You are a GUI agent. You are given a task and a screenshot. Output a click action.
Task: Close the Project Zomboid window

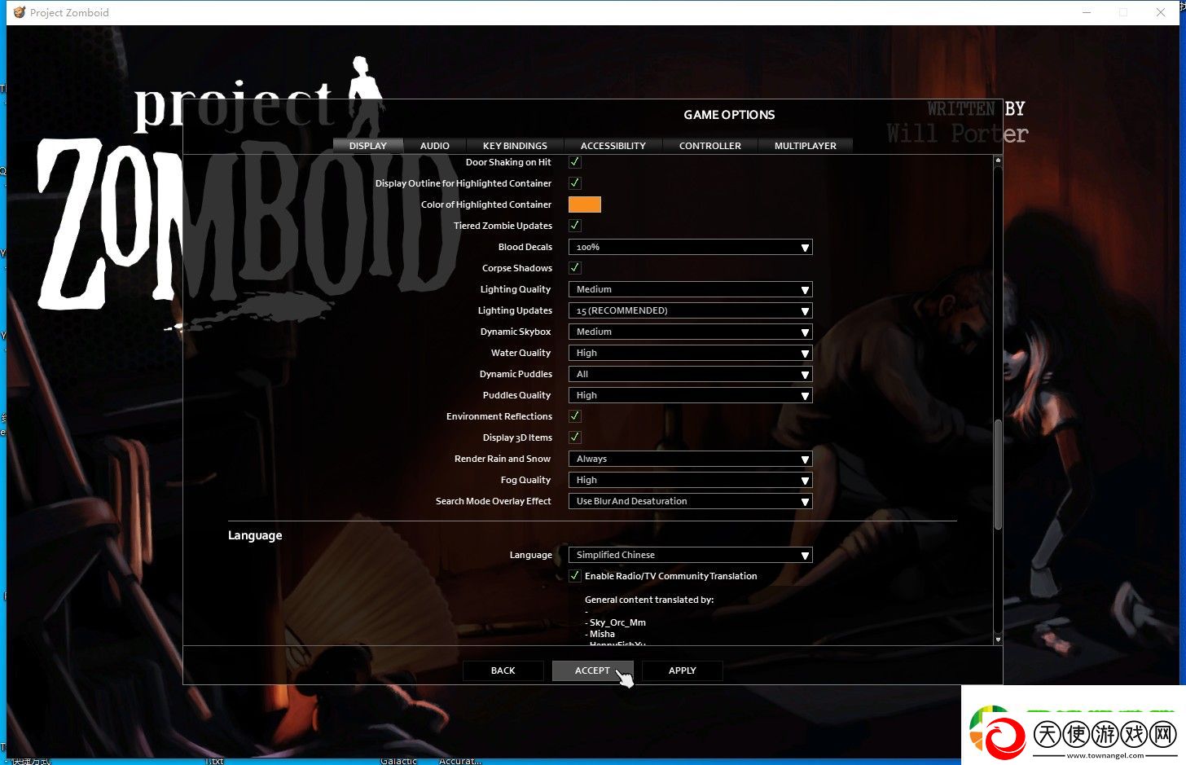(x=1161, y=12)
